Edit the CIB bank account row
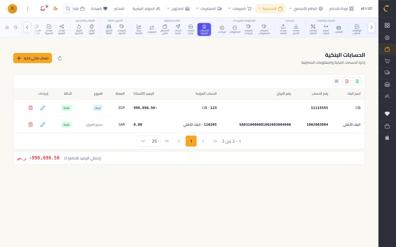Screen dimensions: 396x247 (x=43, y=108)
